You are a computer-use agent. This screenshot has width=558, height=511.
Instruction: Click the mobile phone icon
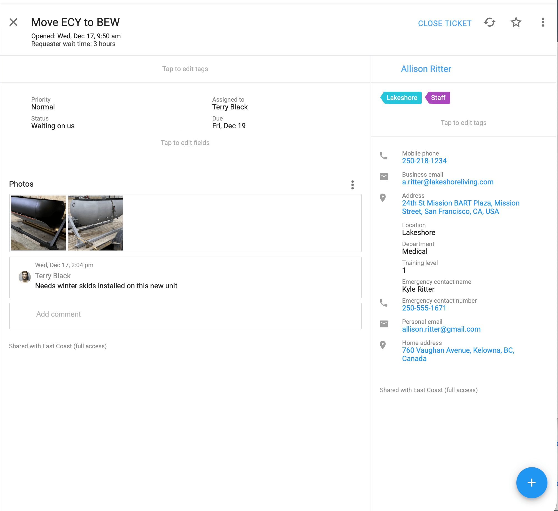click(x=384, y=156)
